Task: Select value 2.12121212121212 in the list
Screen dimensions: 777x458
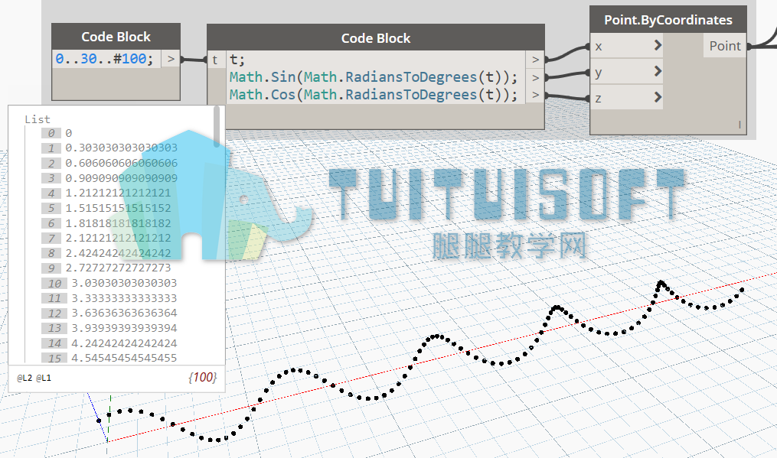Action: (118, 238)
